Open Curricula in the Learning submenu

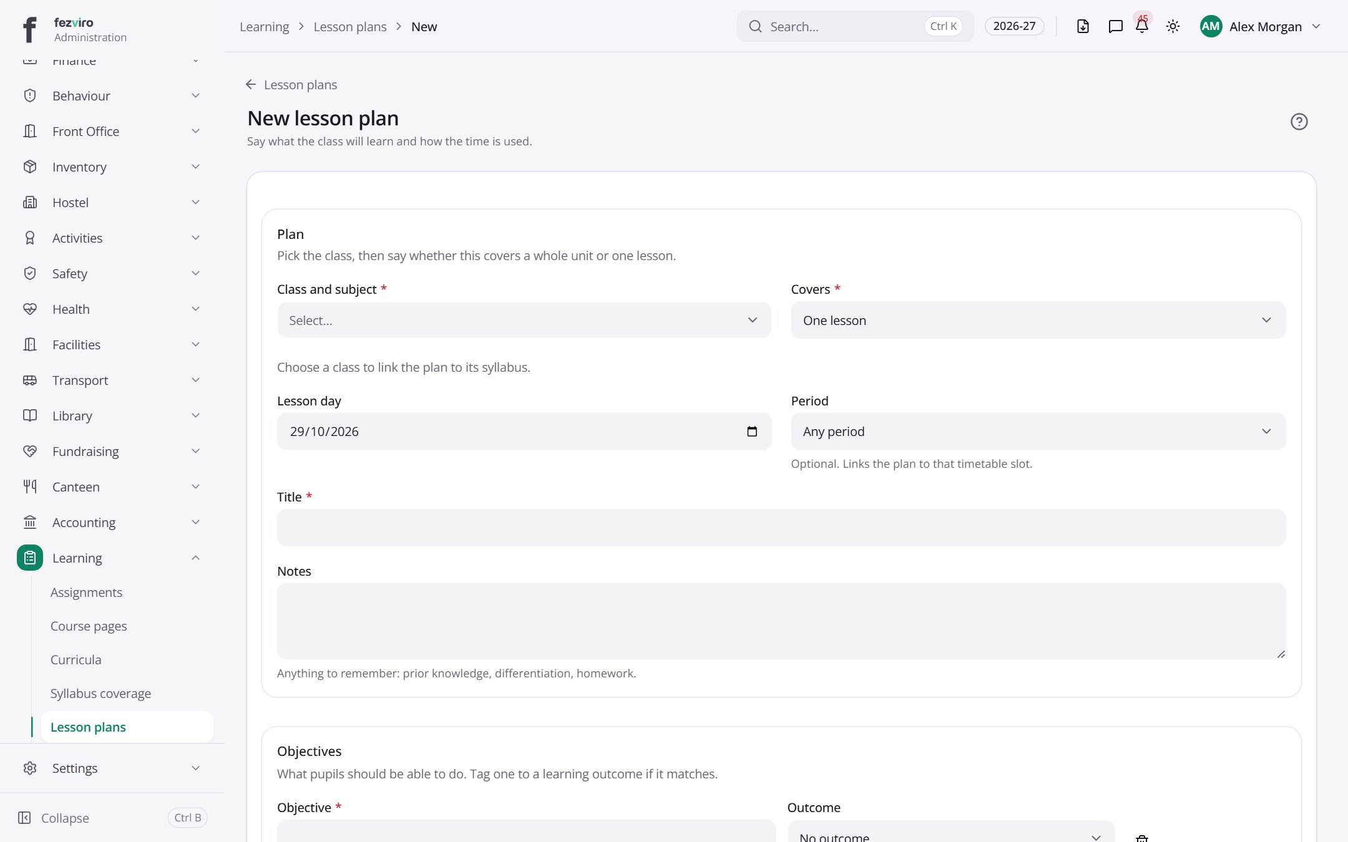76,659
